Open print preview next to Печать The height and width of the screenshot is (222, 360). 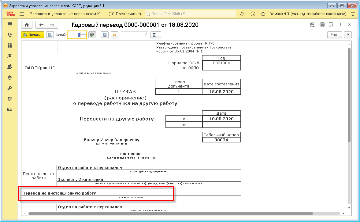50,35
